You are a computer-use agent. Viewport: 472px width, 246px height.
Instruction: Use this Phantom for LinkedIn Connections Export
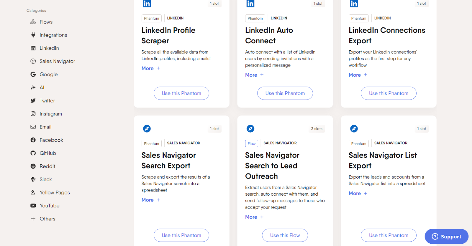[x=389, y=93]
